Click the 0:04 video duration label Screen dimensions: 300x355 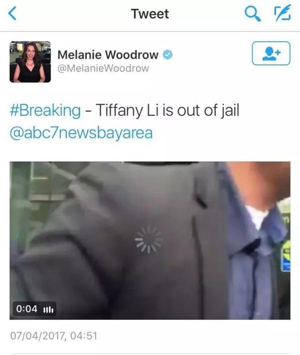click(26, 309)
